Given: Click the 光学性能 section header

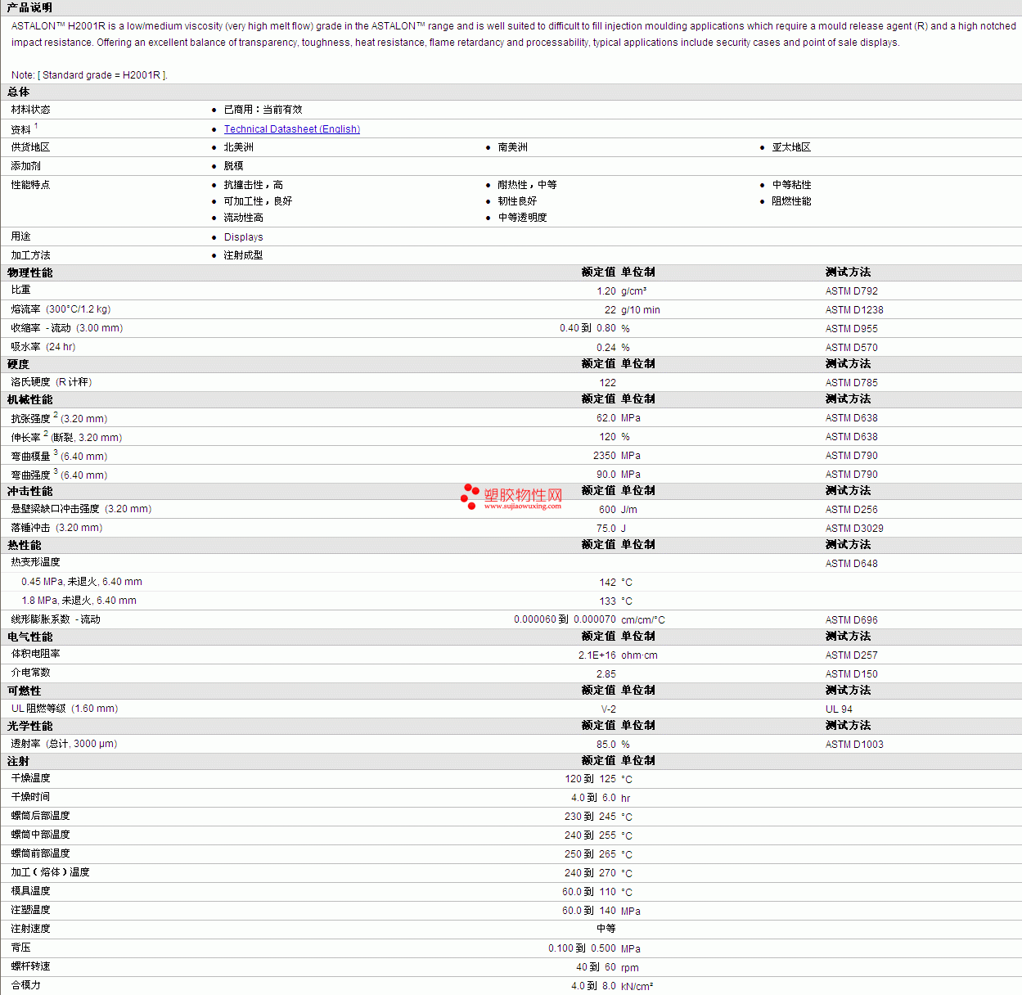Looking at the screenshot, I should (29, 726).
